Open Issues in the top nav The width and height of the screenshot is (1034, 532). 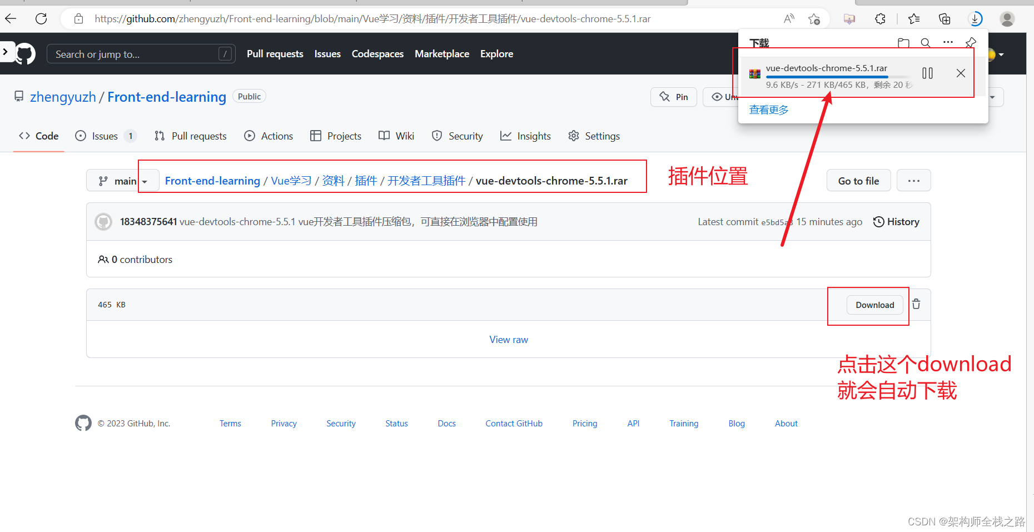(327, 54)
